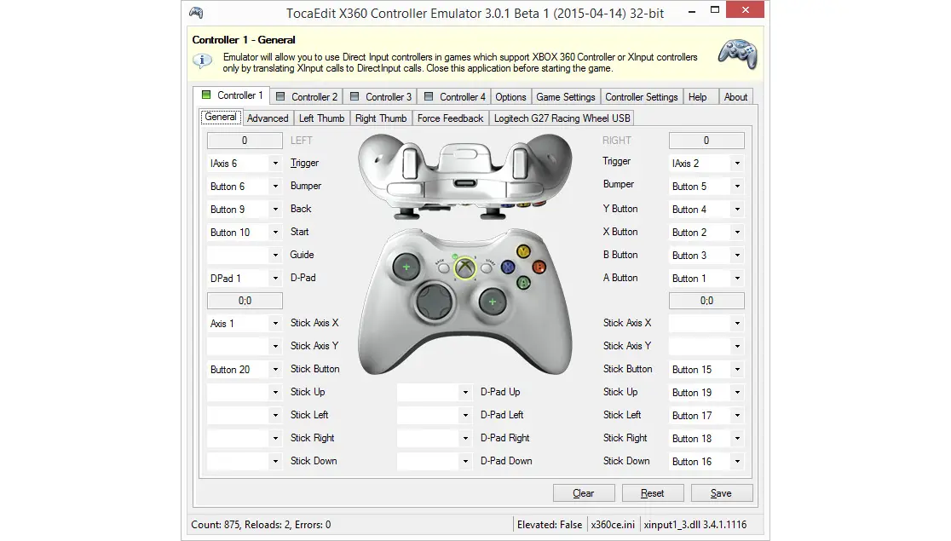The image size is (951, 541).
Task: Click the green A button on controller image
Action: point(523,282)
